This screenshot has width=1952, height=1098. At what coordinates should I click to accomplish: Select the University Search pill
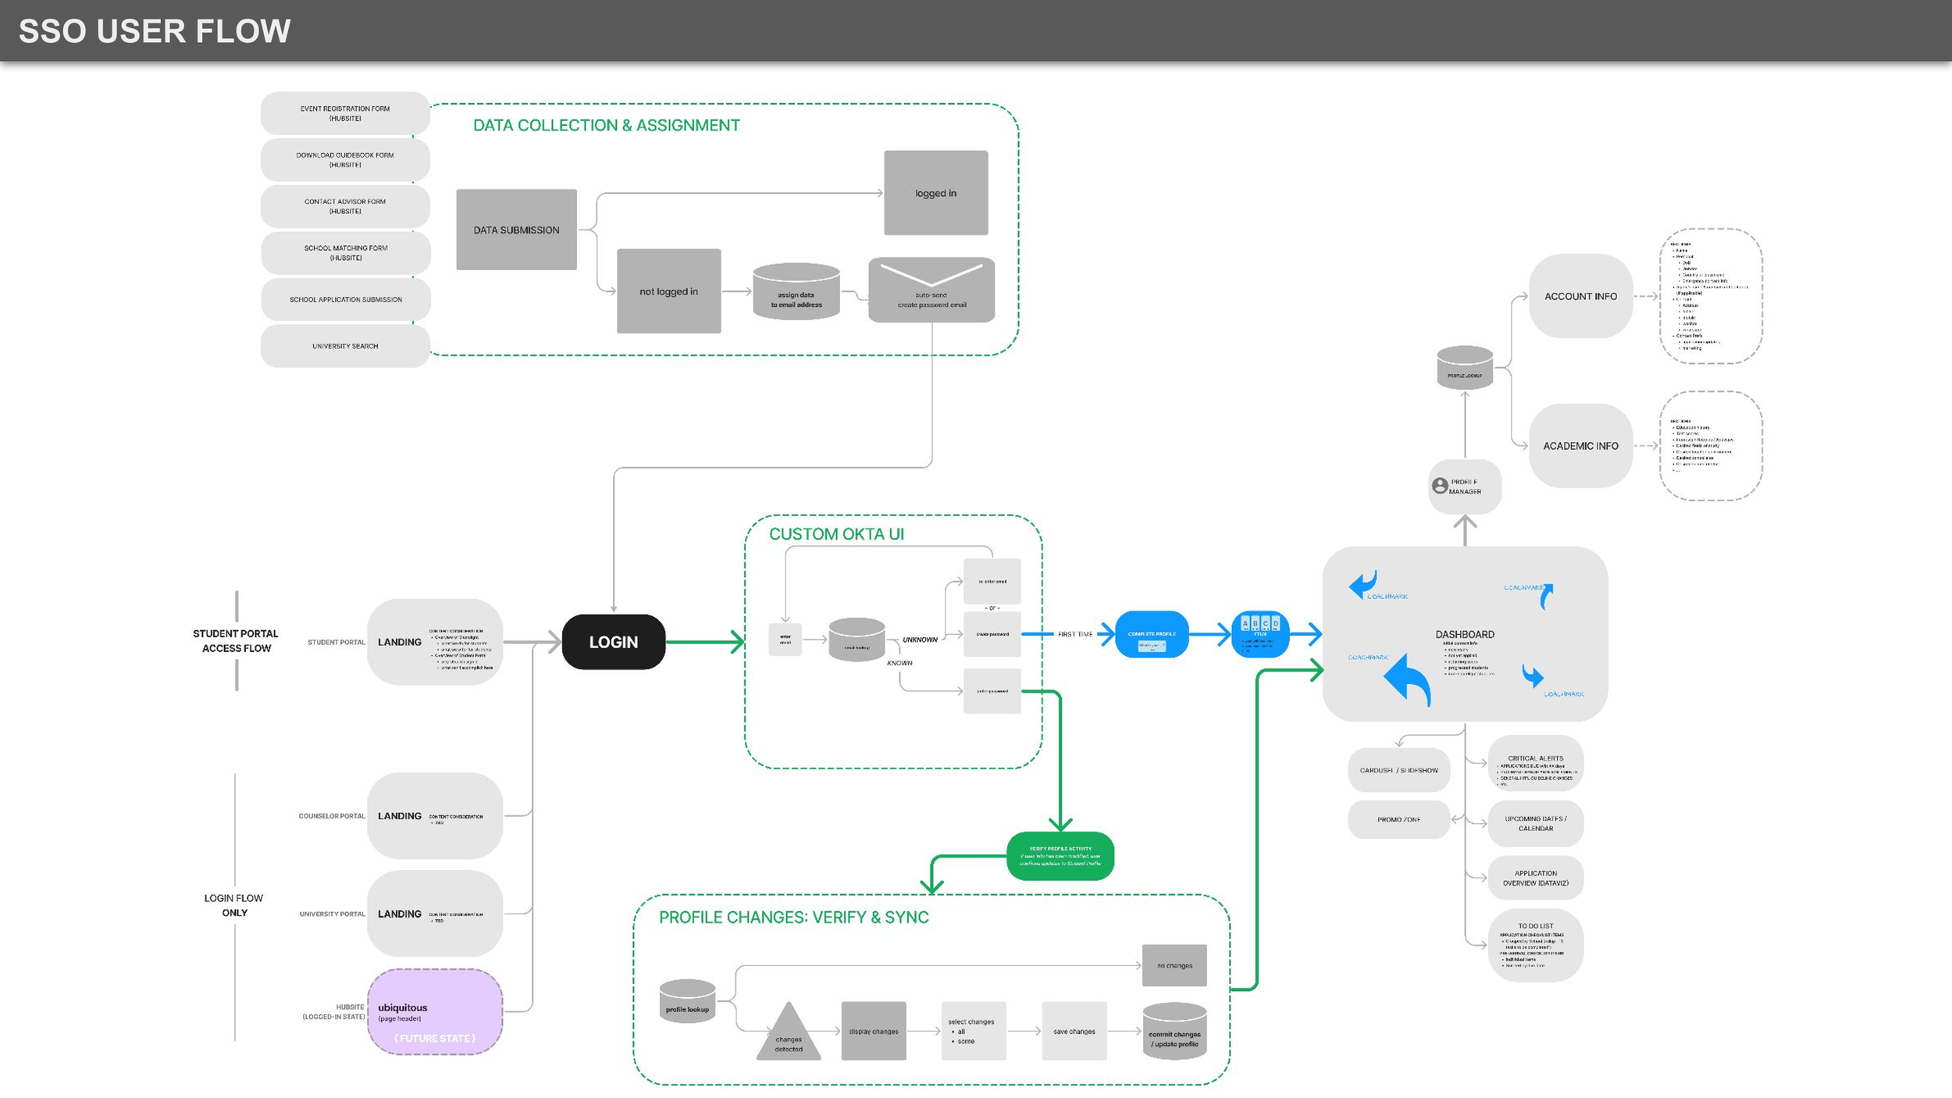click(345, 346)
